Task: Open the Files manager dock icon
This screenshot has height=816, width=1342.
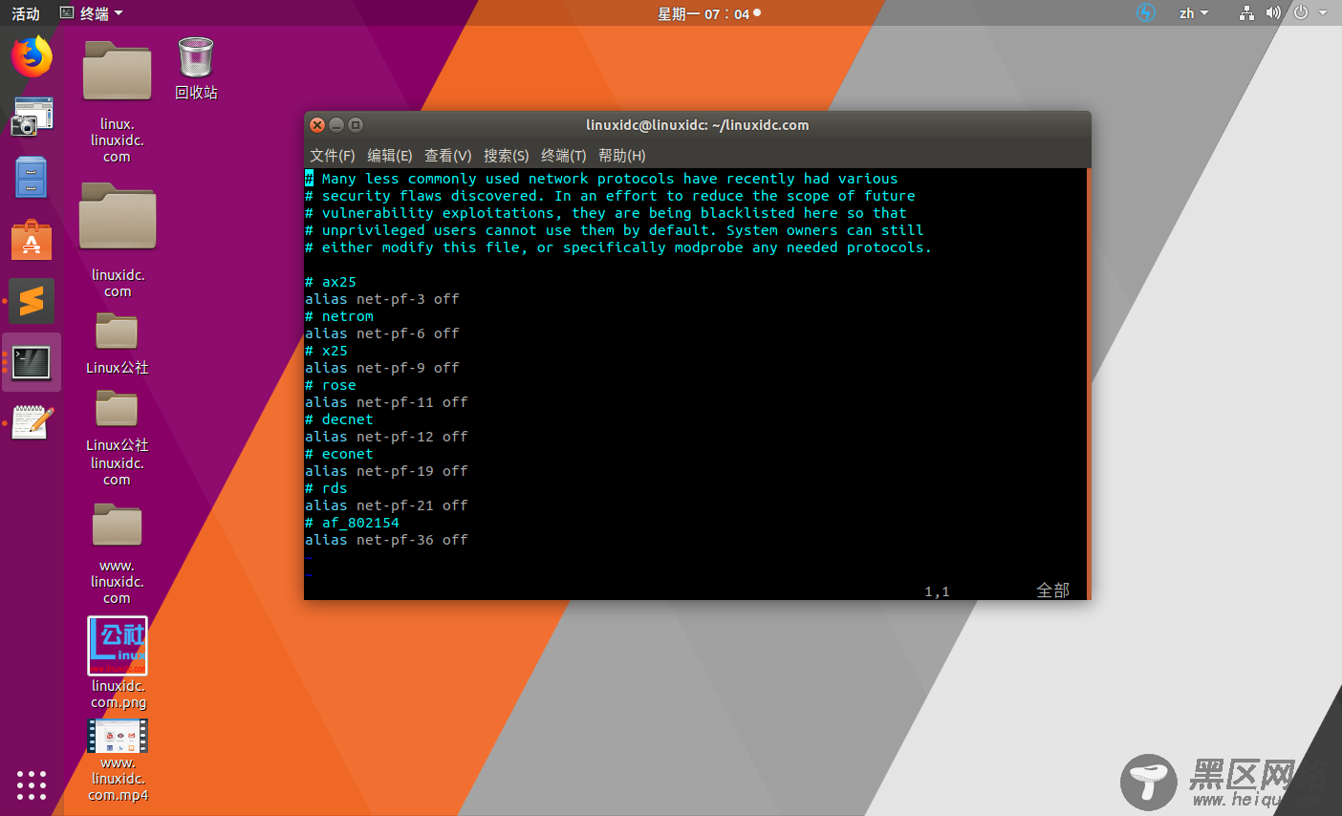Action: coord(32,178)
